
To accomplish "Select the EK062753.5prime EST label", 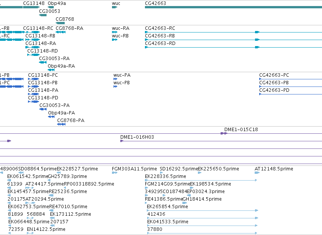I will [28, 207].
